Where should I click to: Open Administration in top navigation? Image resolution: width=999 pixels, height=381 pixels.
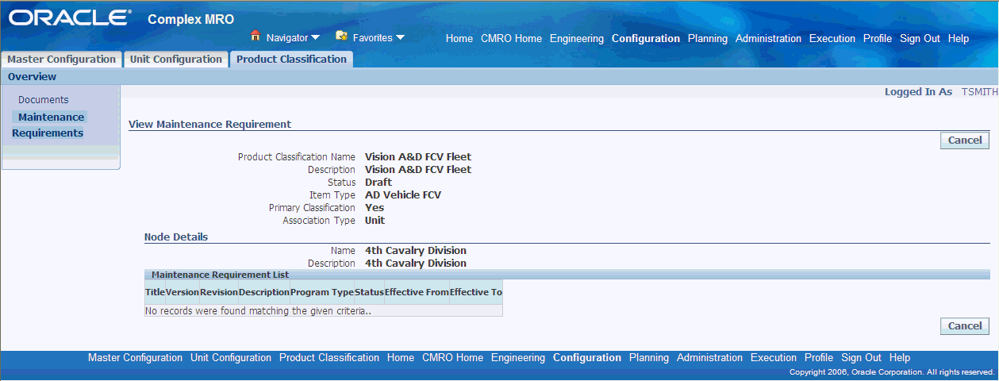point(768,39)
